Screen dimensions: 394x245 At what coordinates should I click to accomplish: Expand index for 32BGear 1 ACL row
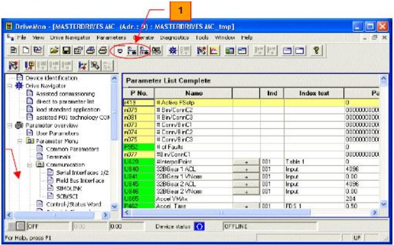246,170
